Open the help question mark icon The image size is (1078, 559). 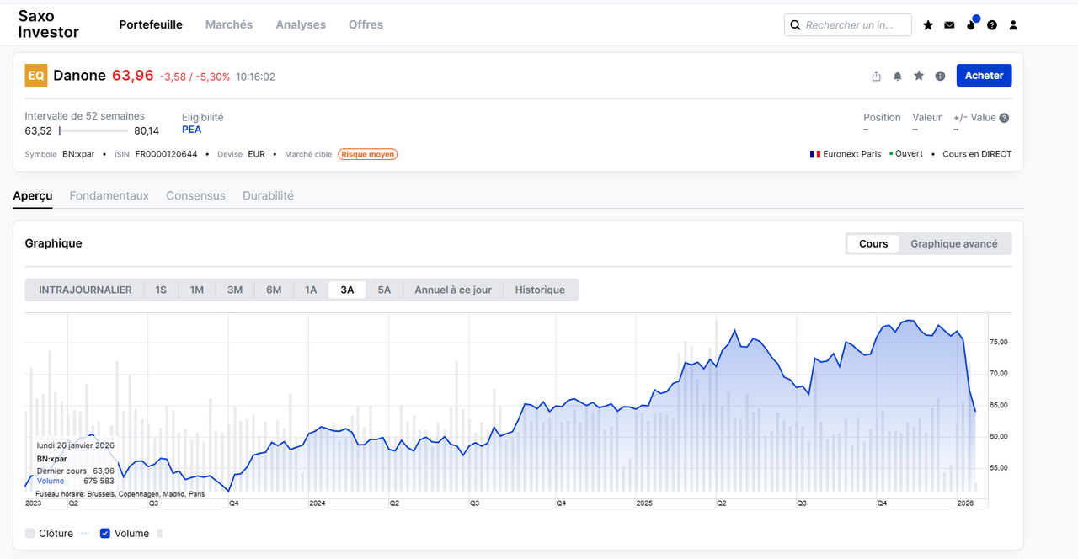point(992,25)
